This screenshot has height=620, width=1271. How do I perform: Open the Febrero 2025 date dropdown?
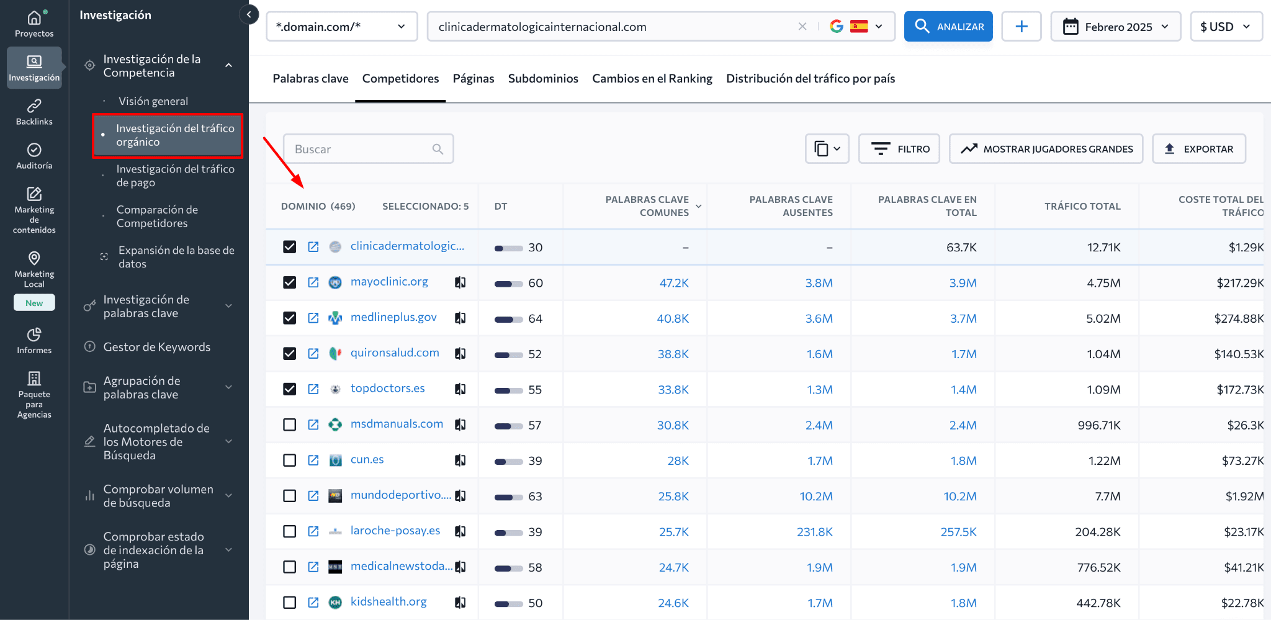coord(1115,27)
